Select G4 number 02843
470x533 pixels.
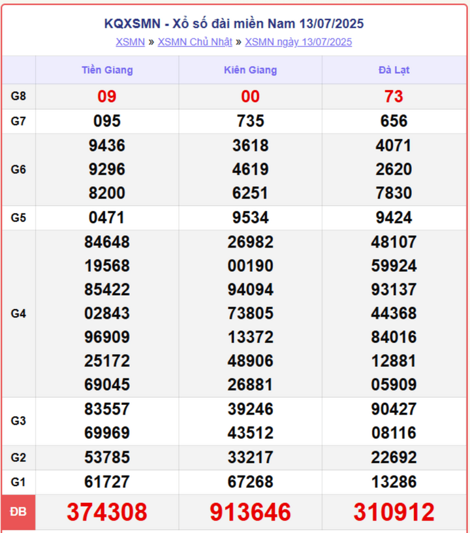point(107,314)
